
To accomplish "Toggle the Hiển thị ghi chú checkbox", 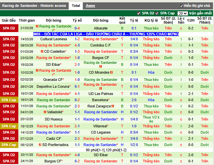I will 181,6.
